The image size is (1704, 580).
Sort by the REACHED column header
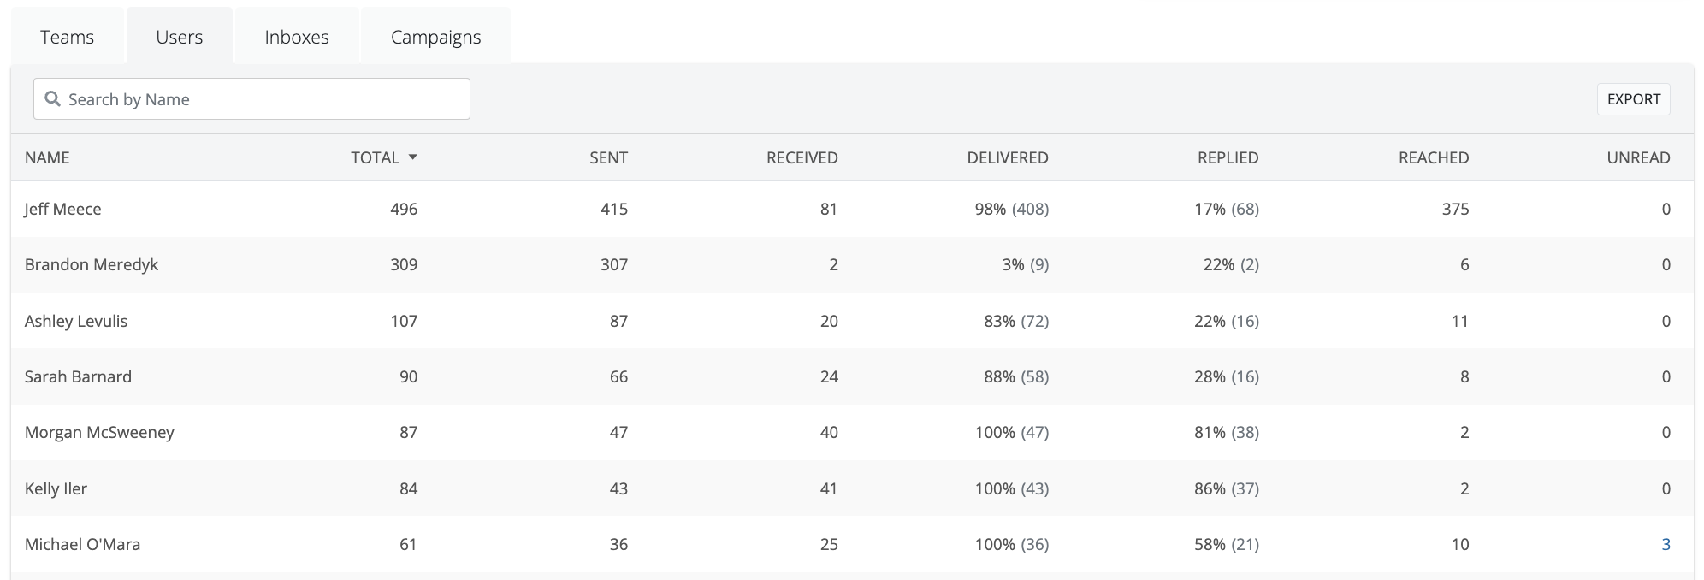[1433, 157]
